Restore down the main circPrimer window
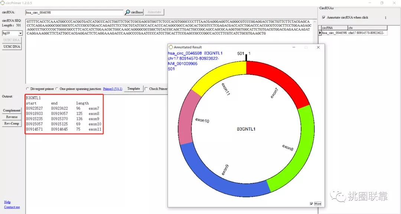Image resolution: width=401 pixels, height=214 pixels. [382, 3]
